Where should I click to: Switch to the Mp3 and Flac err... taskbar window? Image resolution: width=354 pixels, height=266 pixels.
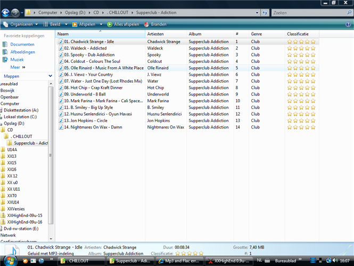(x=179, y=261)
